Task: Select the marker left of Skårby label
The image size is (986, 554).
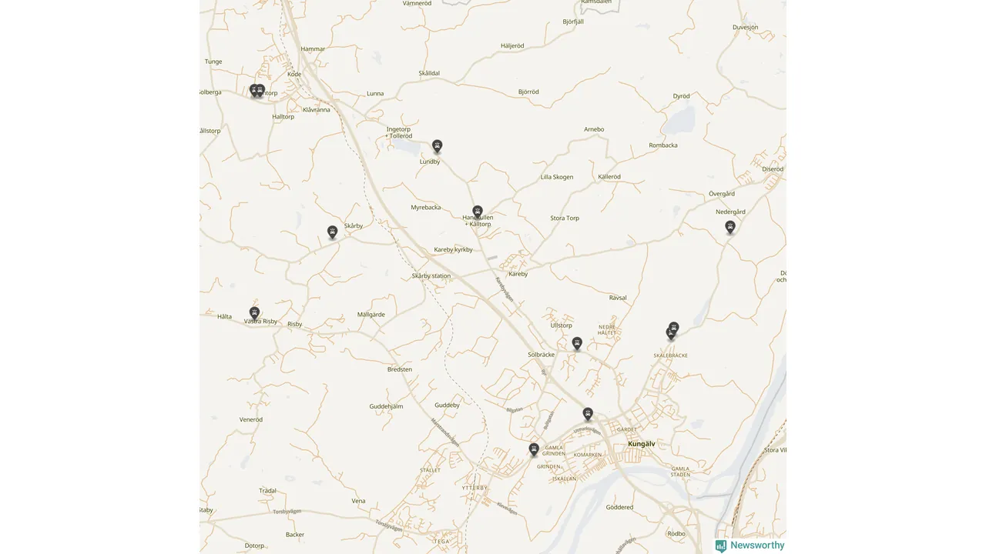Action: pos(333,232)
